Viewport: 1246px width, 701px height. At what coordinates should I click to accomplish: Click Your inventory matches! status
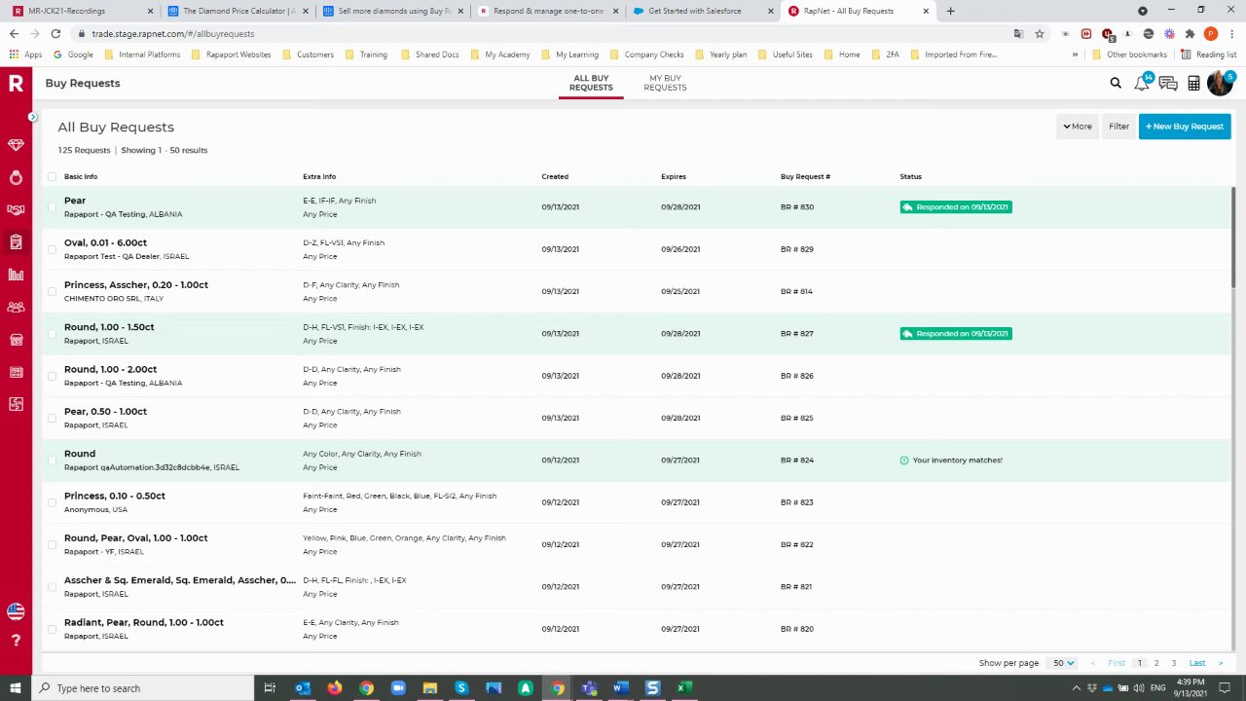(951, 461)
